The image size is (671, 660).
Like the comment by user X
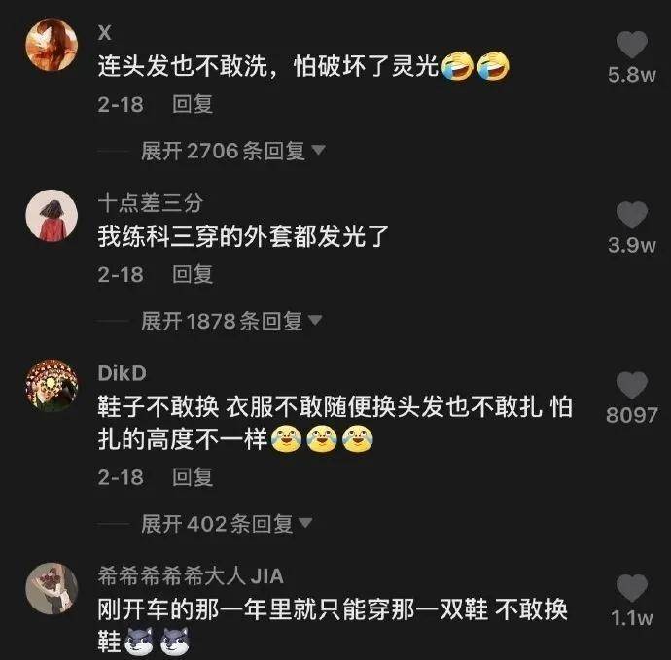coord(632,45)
